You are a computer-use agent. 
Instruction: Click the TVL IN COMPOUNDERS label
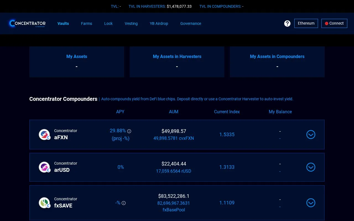click(220, 6)
